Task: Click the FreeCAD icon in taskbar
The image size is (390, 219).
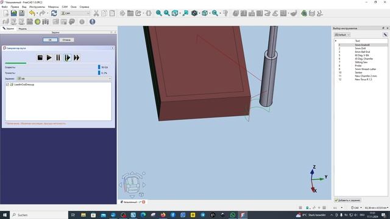Action: coord(243,215)
